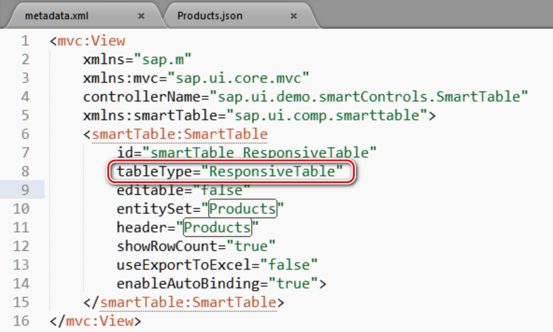The height and width of the screenshot is (332, 553).
Task: Click the closing smartTable:SmartTable tag
Action: pos(184,302)
